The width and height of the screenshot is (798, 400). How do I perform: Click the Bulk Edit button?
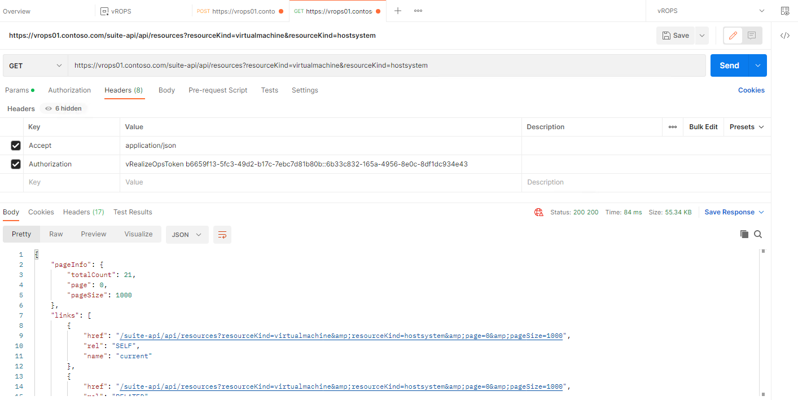(x=703, y=127)
